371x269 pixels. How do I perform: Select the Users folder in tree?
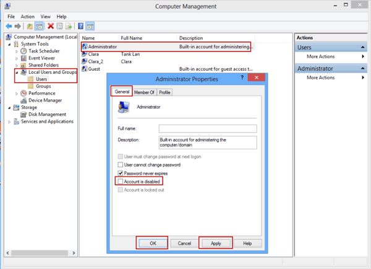[x=38, y=79]
